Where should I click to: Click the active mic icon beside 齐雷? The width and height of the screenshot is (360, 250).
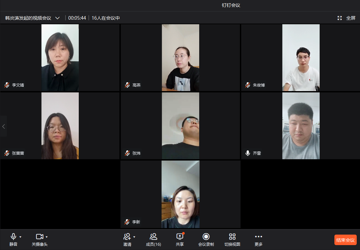[248, 153]
